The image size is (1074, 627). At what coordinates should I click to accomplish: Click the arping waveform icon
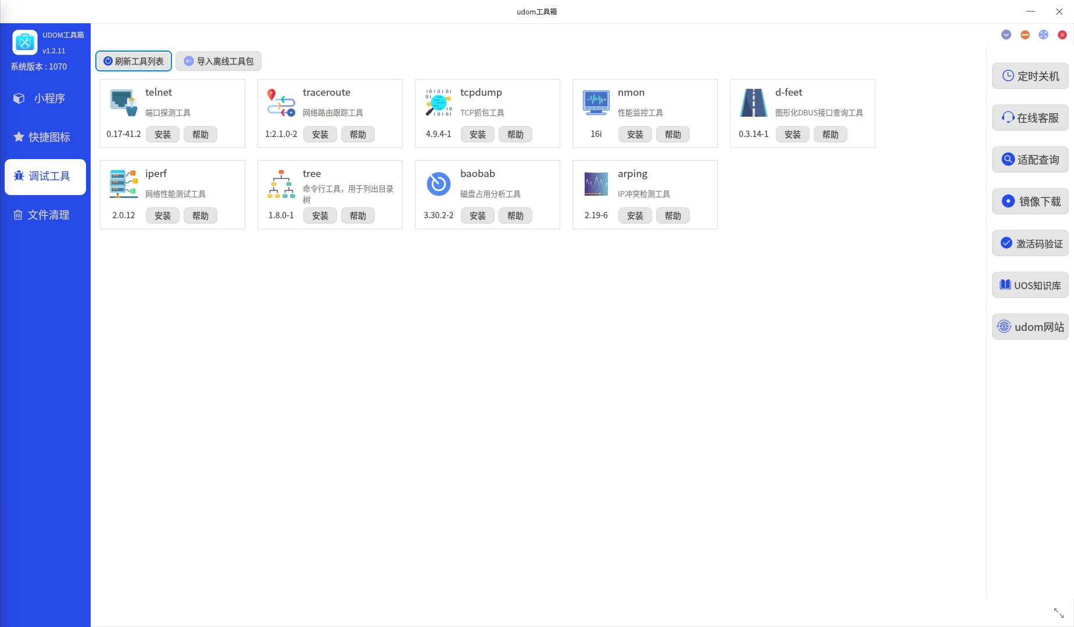[596, 184]
